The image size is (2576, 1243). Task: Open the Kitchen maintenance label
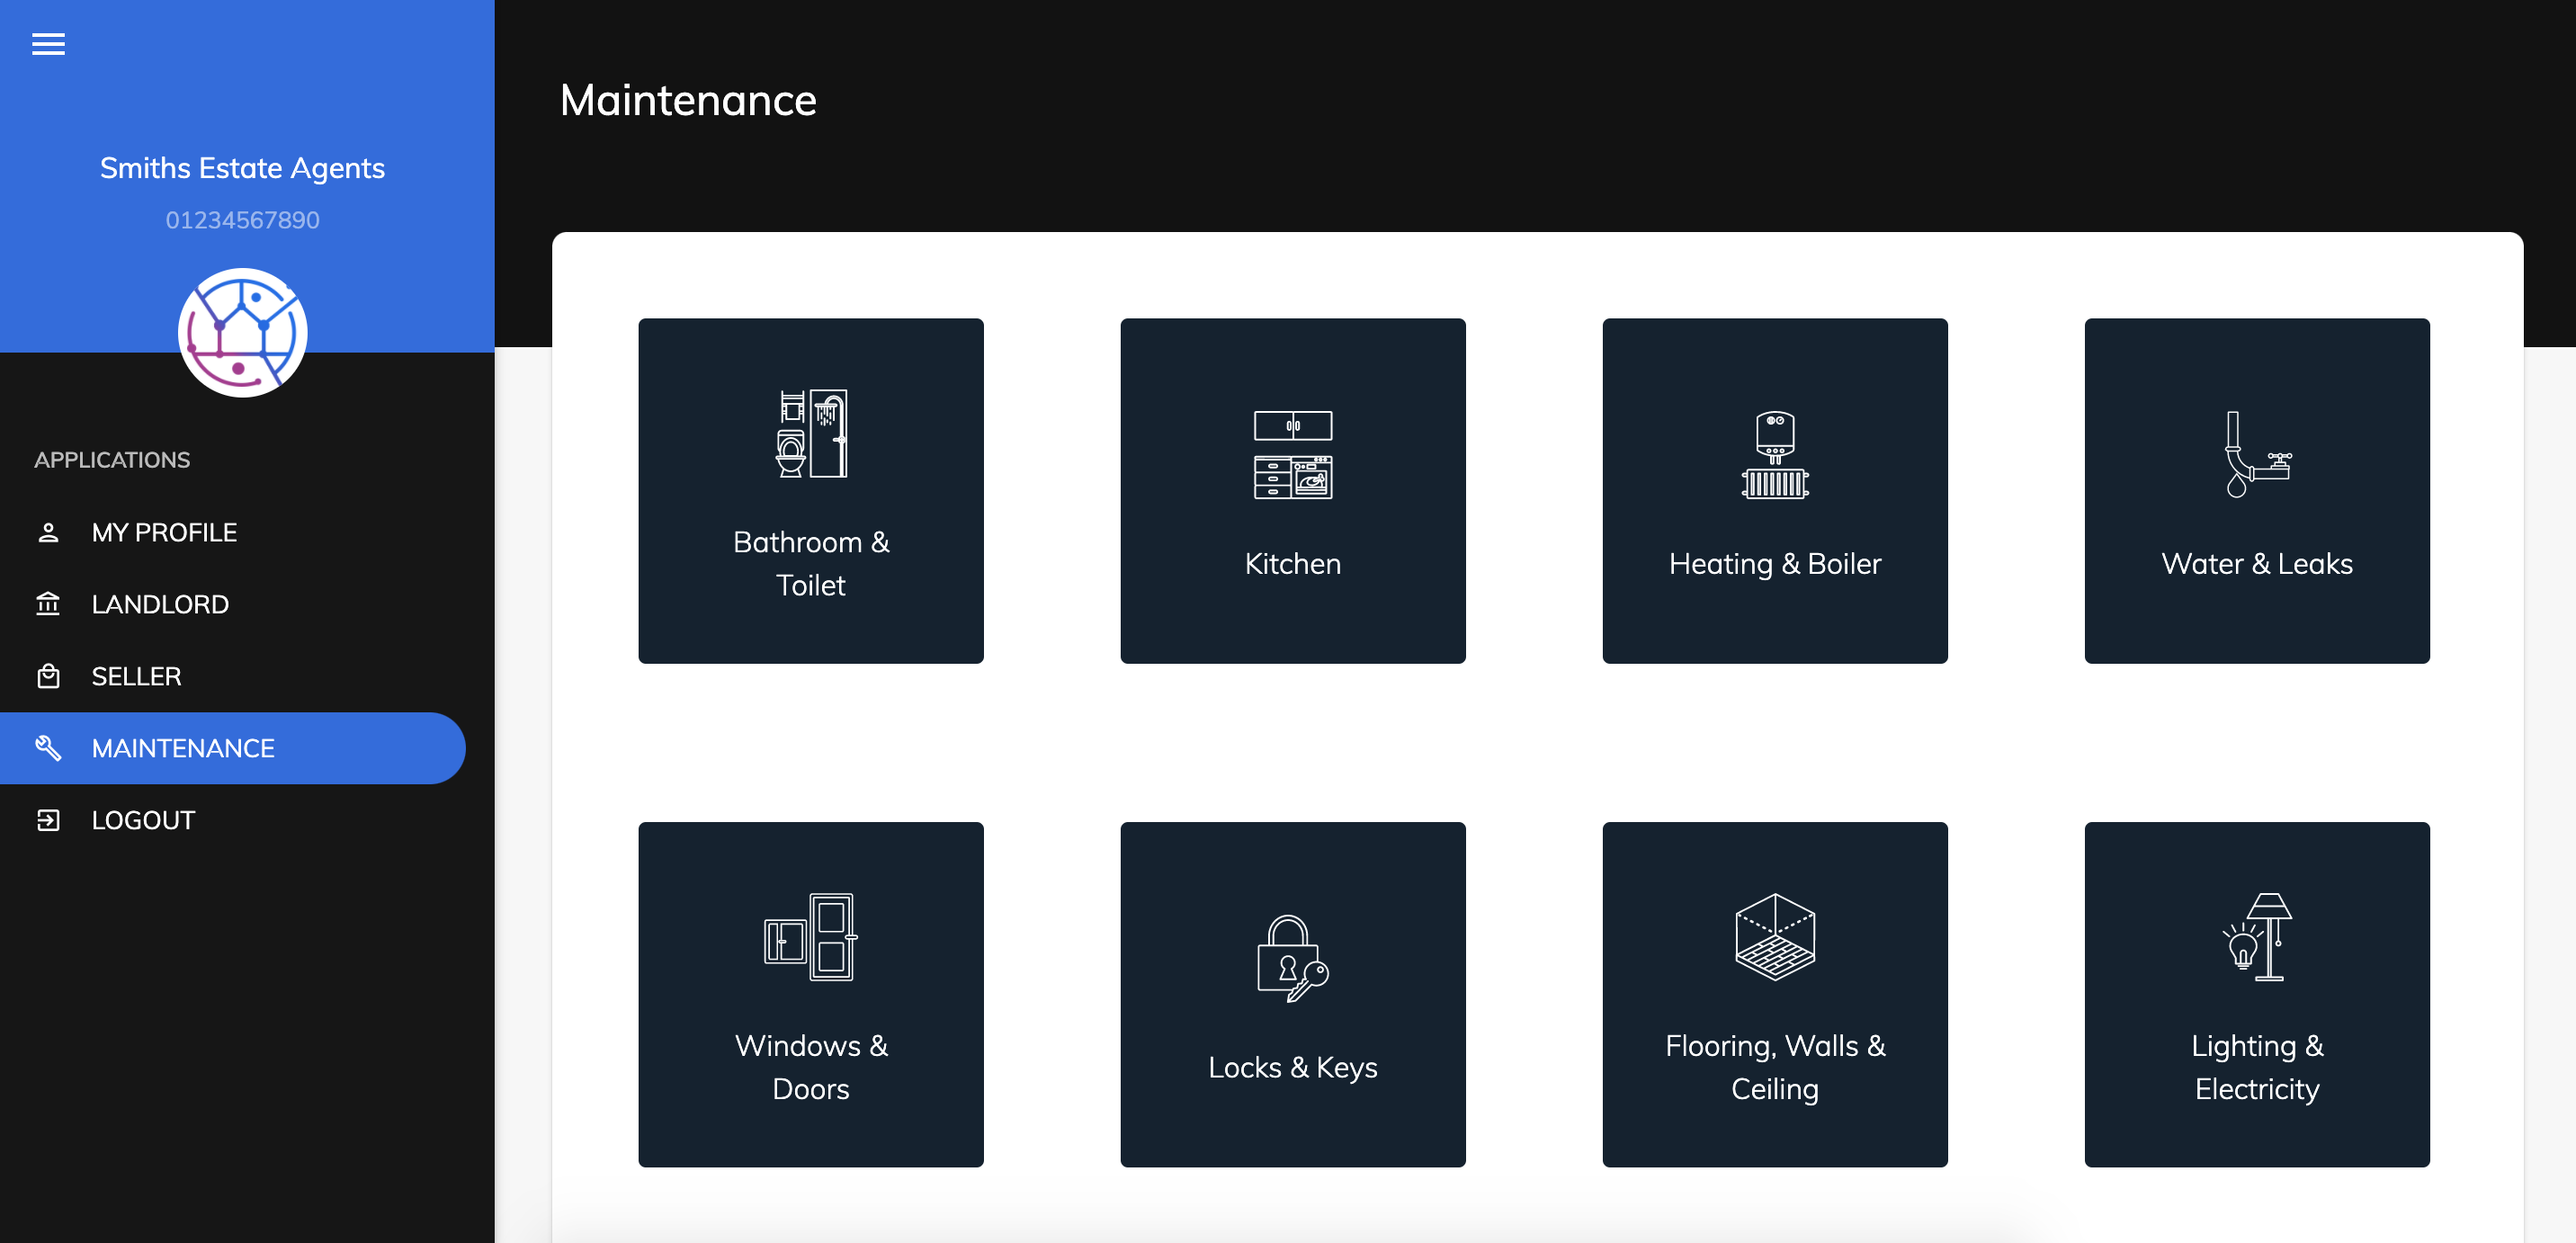tap(1292, 564)
